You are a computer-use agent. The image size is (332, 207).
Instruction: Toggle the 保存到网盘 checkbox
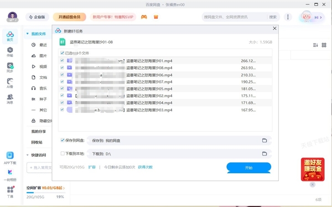click(63, 140)
